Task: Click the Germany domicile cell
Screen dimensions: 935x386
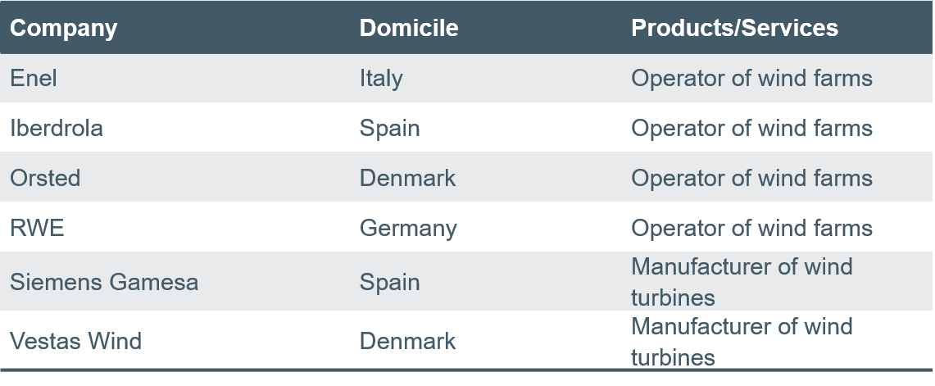Action: [408, 228]
